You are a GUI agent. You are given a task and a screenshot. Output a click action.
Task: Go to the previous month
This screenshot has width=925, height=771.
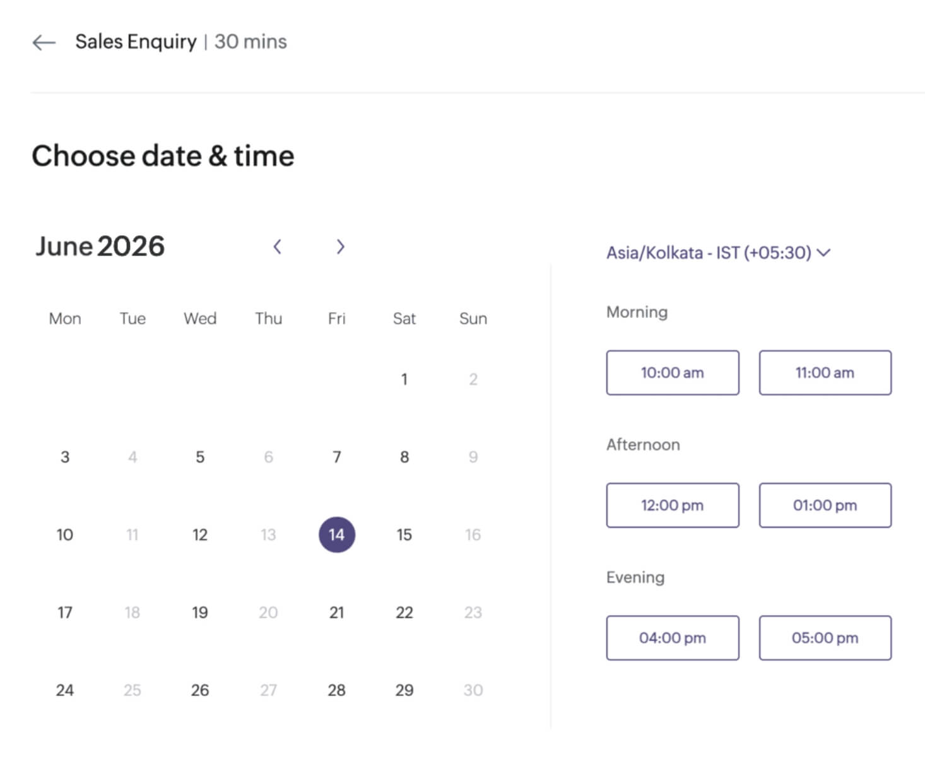click(277, 247)
